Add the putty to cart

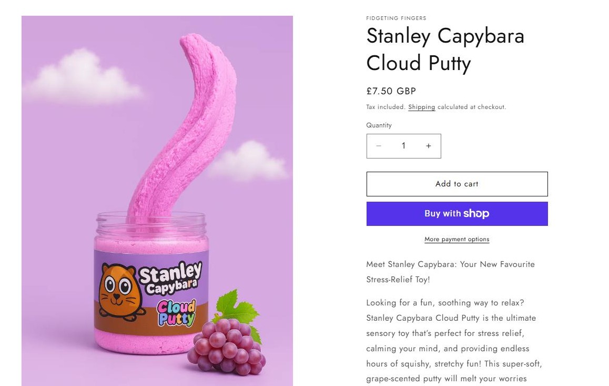pyautogui.click(x=456, y=184)
